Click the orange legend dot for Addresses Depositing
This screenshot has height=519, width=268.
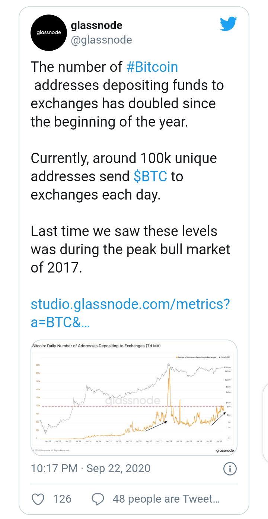pos(177,357)
